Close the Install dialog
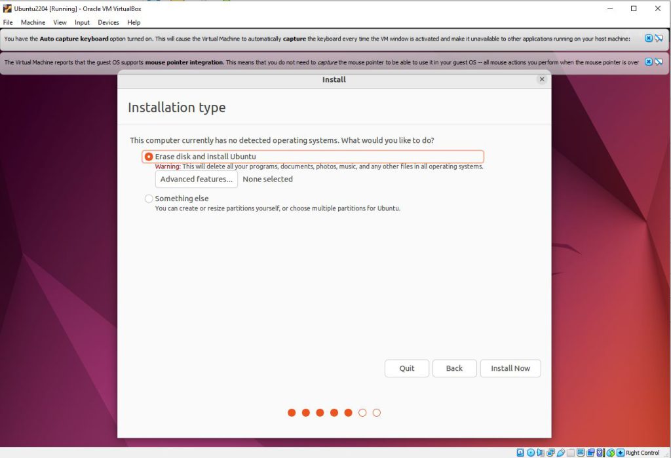The width and height of the screenshot is (671, 458). click(x=542, y=79)
